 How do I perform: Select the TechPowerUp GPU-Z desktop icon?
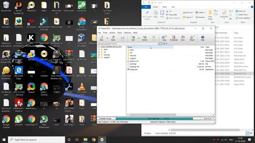coord(57,40)
